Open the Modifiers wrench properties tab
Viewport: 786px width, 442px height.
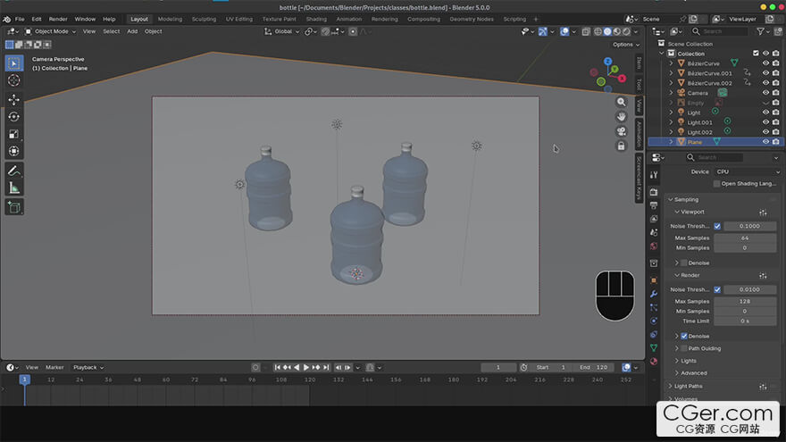click(654, 294)
